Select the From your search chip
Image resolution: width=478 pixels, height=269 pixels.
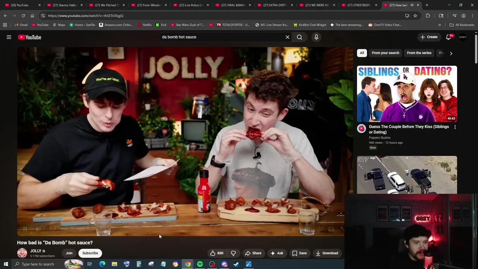pos(385,53)
